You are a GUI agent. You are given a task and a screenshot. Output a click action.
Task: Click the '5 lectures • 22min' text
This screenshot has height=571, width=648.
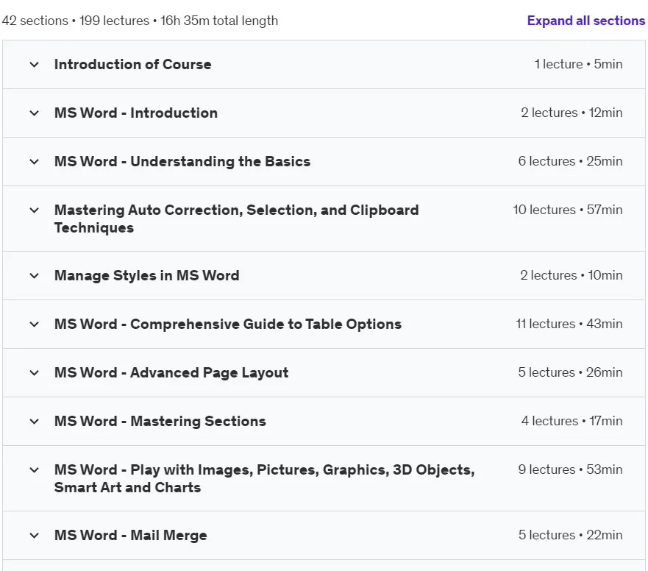(570, 535)
